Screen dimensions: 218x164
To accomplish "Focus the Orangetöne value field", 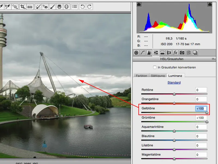I will click(x=201, y=99).
